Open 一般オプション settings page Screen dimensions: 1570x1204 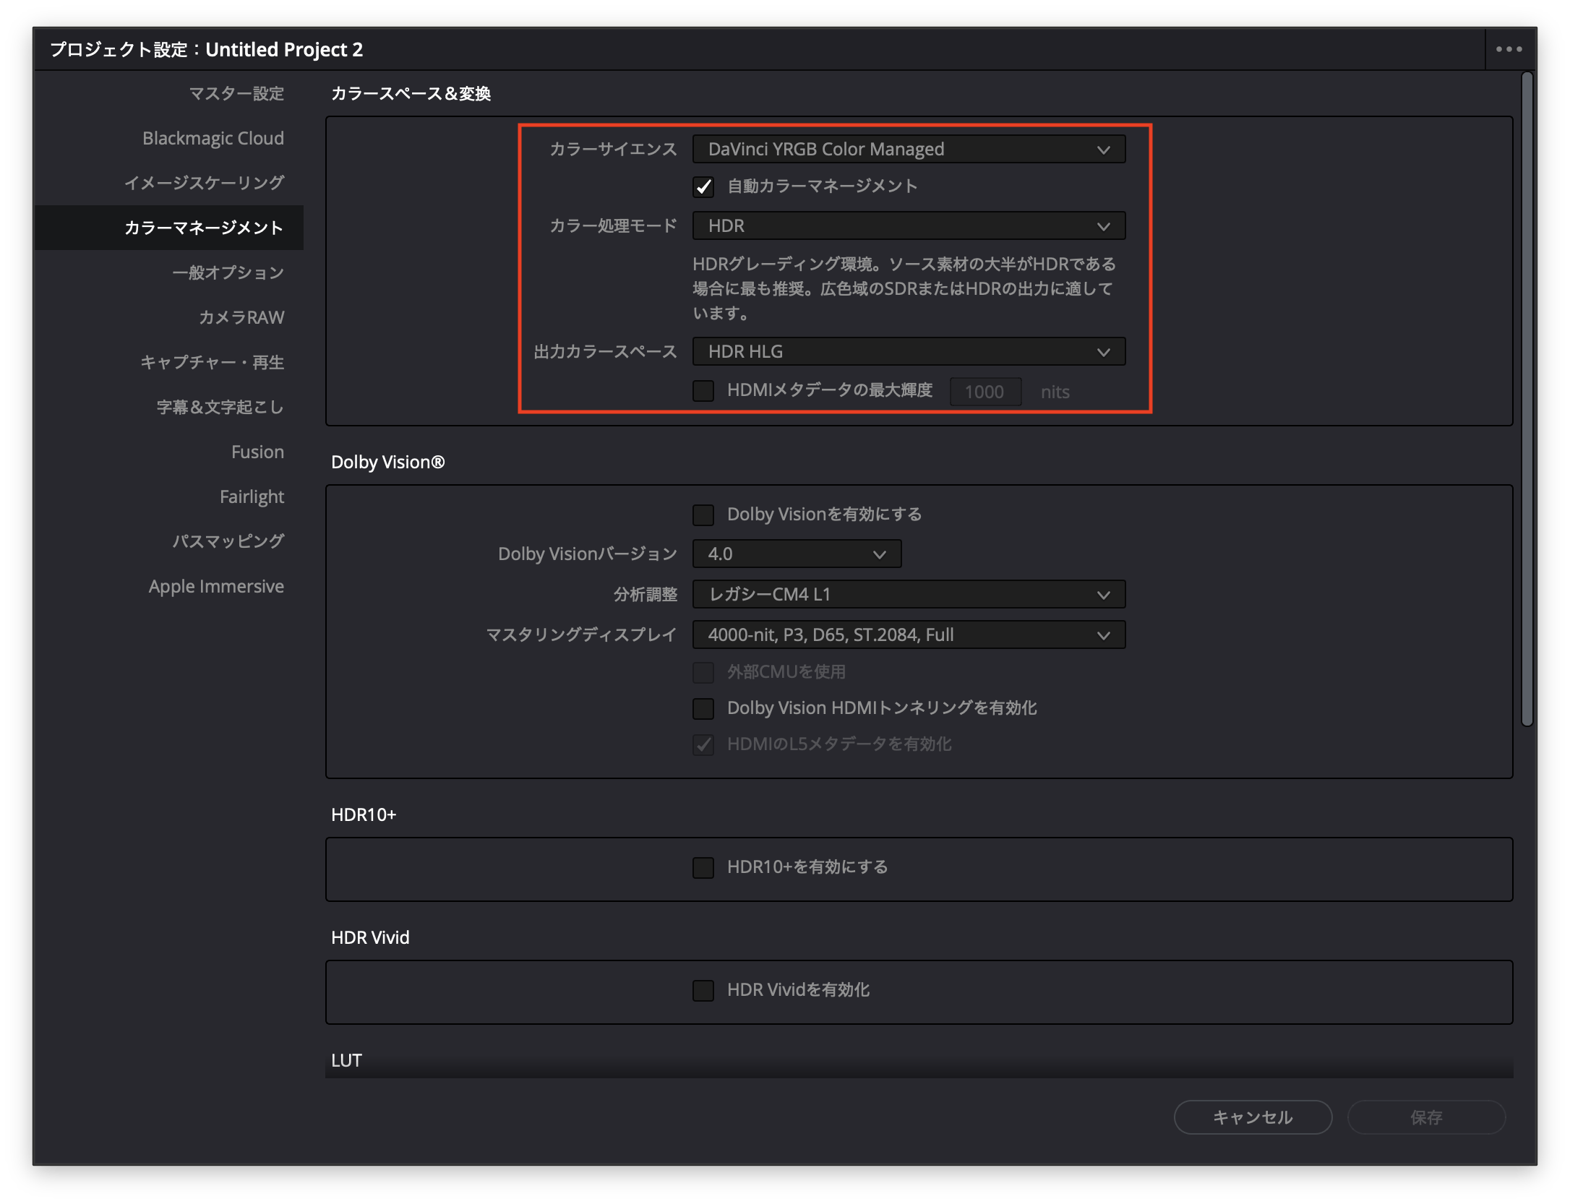[228, 272]
